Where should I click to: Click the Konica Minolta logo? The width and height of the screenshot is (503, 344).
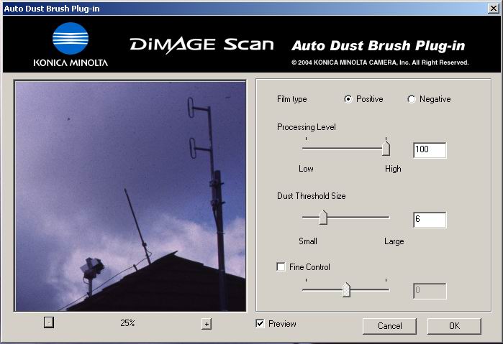tap(71, 45)
